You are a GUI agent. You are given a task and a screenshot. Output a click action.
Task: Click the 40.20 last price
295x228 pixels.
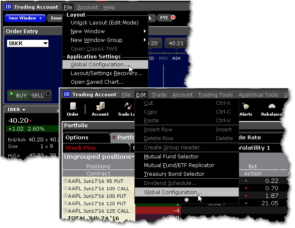coord(19,120)
